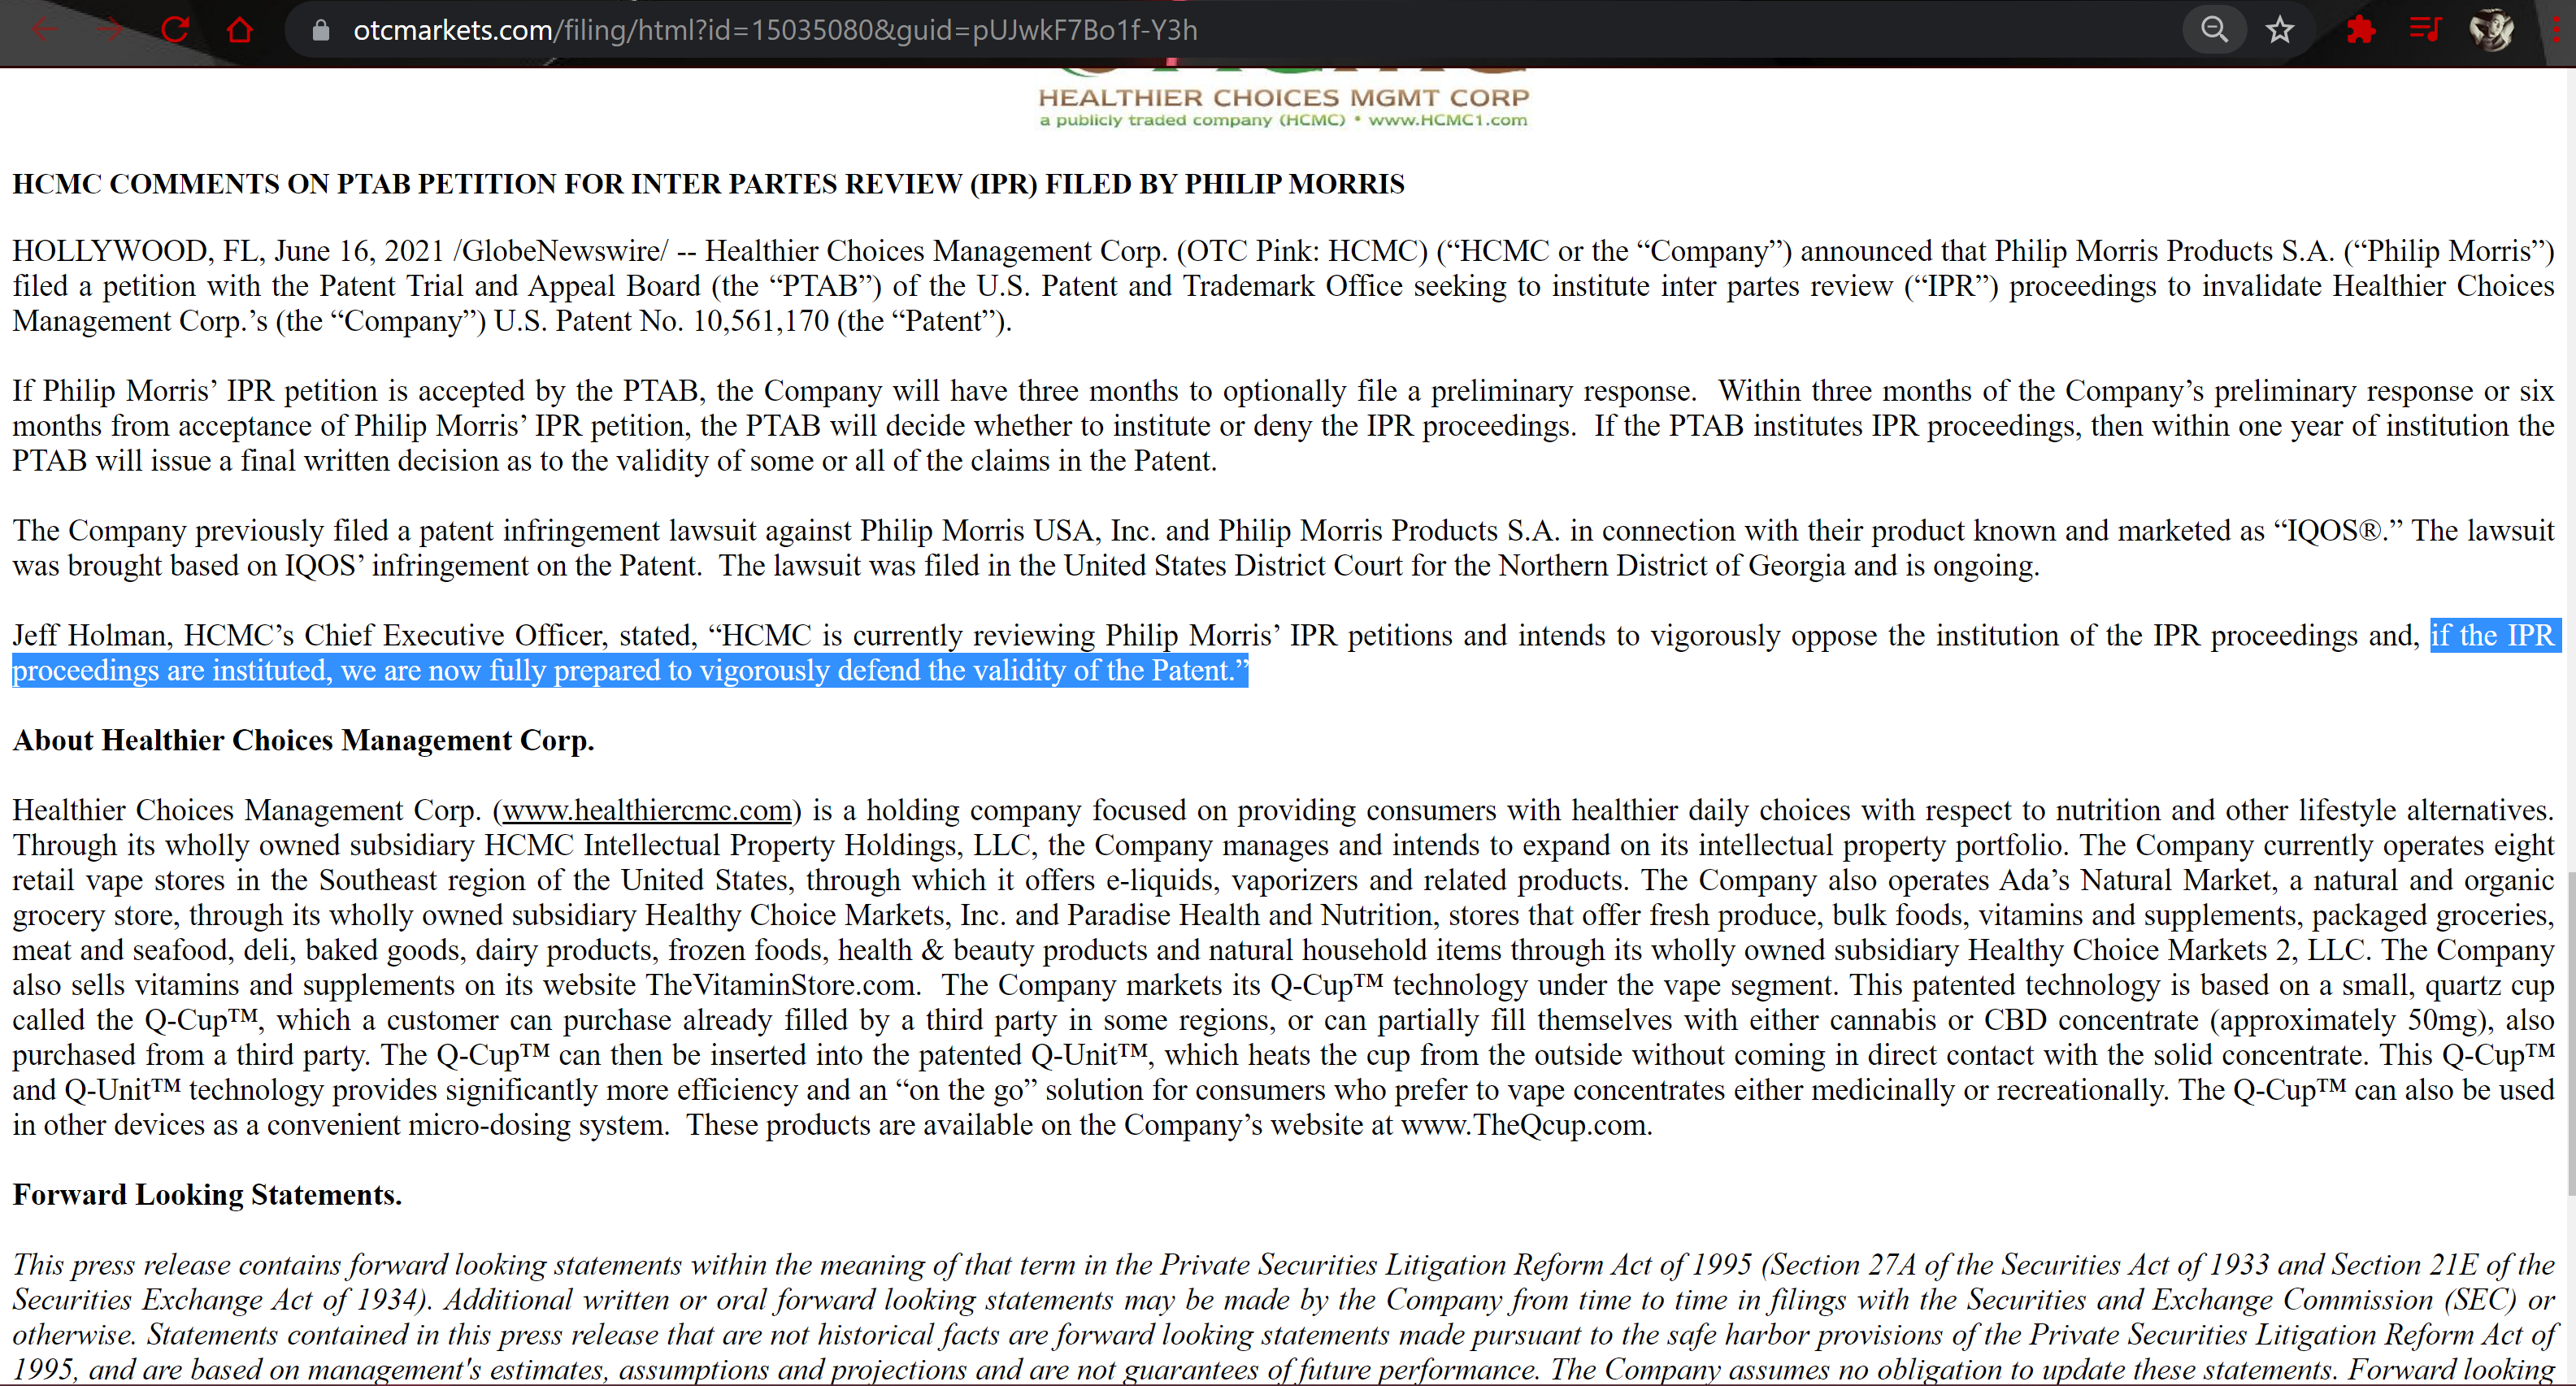Open the profile avatar menu
Image resolution: width=2576 pixels, height=1386 pixels.
pyautogui.click(x=2491, y=30)
